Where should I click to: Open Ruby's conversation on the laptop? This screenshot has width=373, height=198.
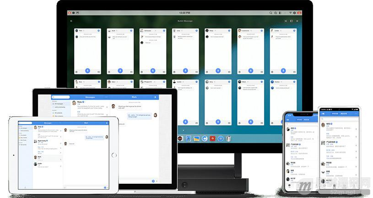(x=91, y=104)
